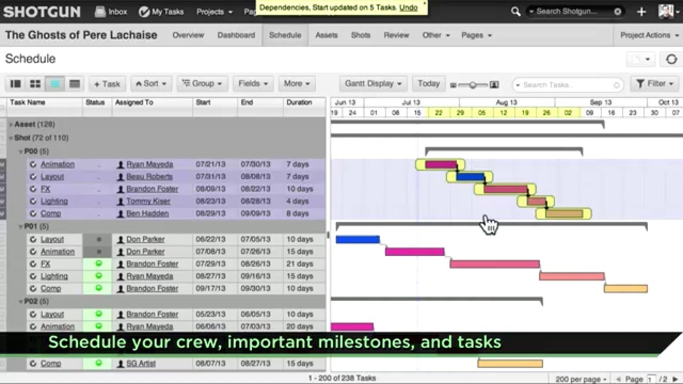Click the grey status icon for P01 Layout
Image resolution: width=683 pixels, height=384 pixels.
click(x=98, y=239)
